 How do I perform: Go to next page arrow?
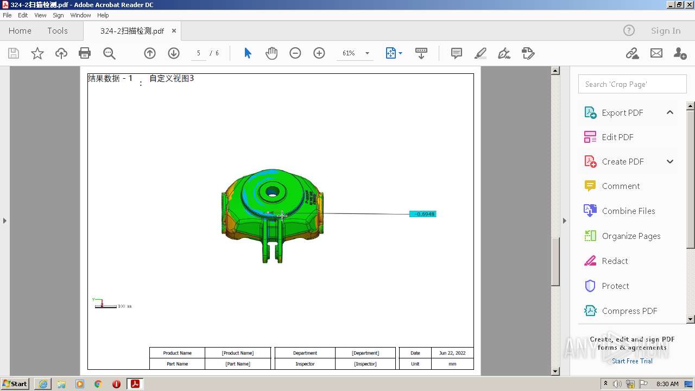click(174, 53)
